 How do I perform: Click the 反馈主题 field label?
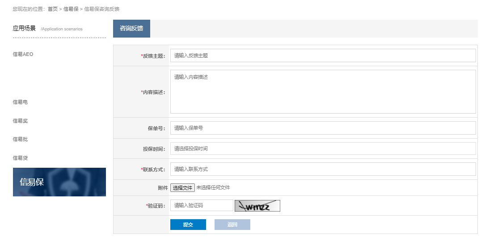click(x=153, y=56)
